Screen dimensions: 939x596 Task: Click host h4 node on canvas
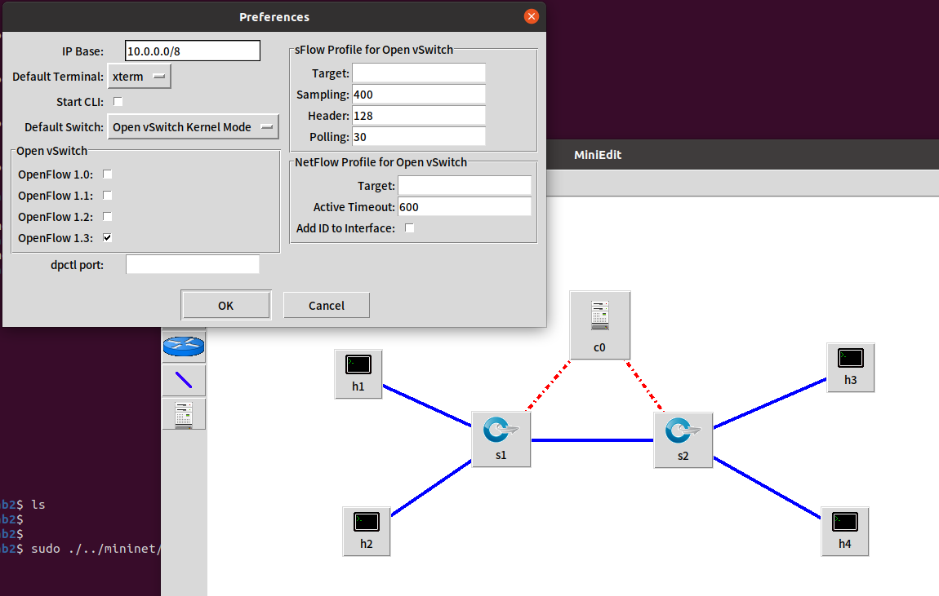point(845,532)
